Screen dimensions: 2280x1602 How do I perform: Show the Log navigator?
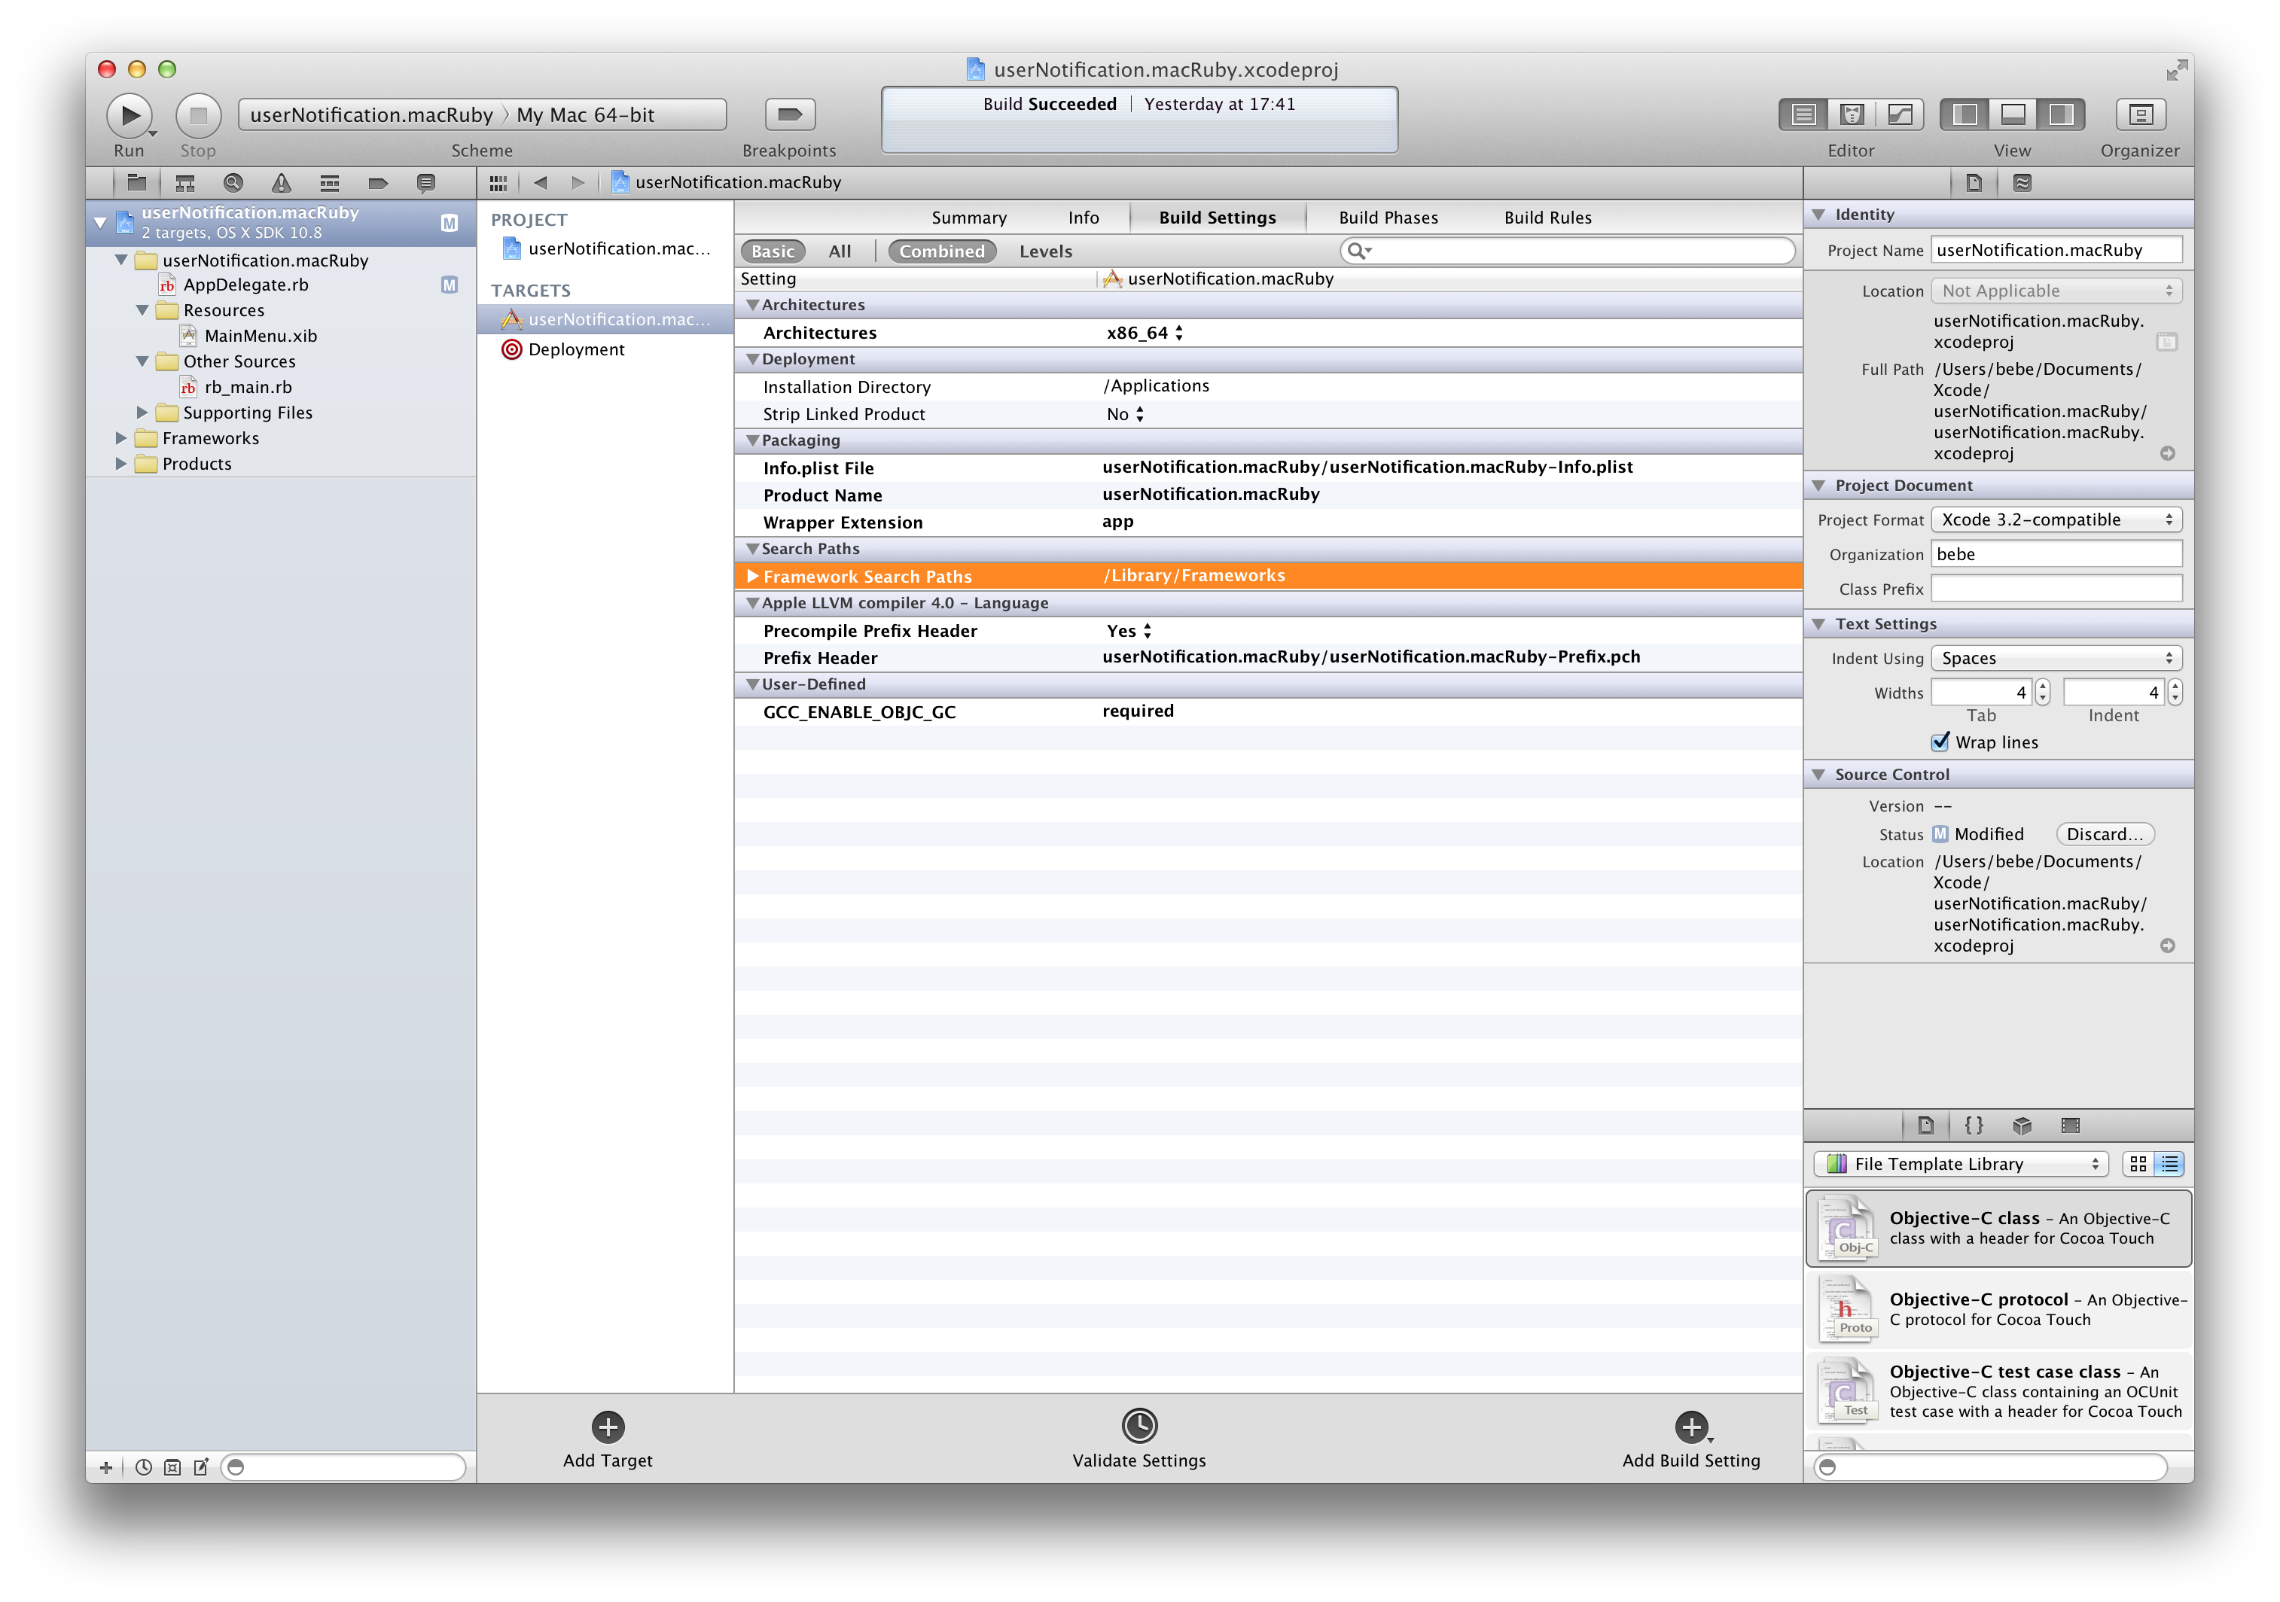[x=426, y=183]
